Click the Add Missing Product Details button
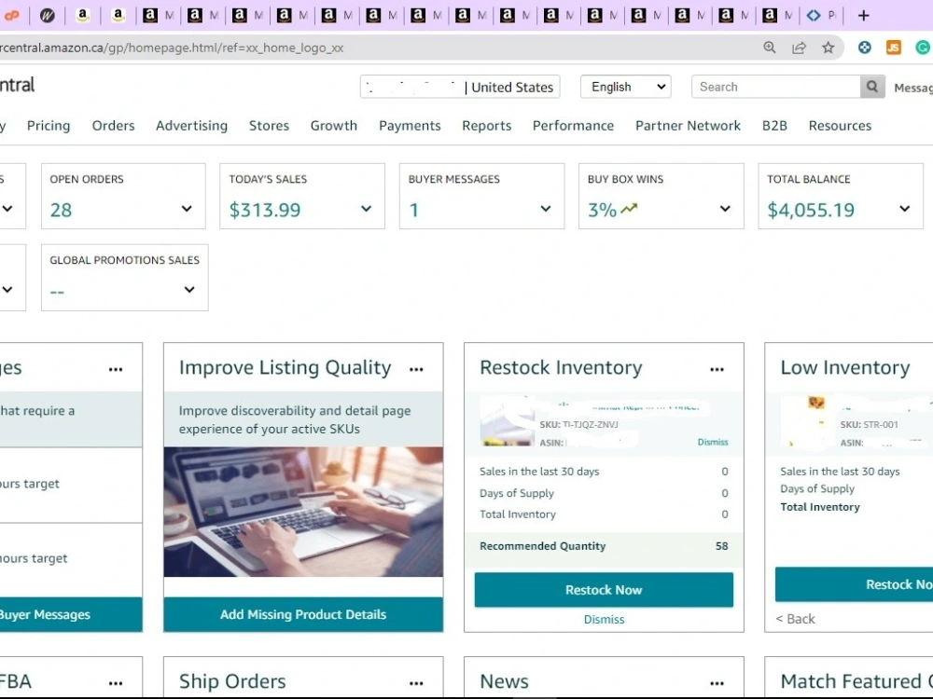Viewport: 933px width, 699px height. (x=303, y=614)
